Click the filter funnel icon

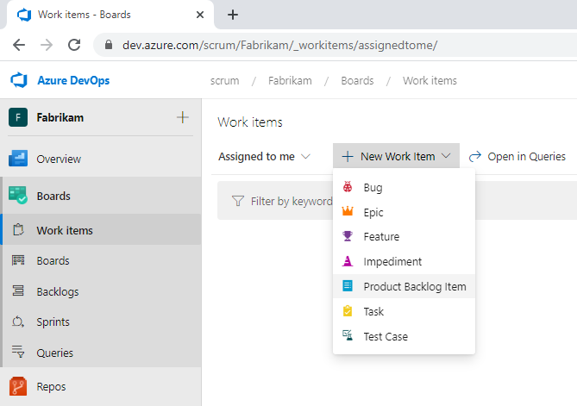pyautogui.click(x=238, y=201)
